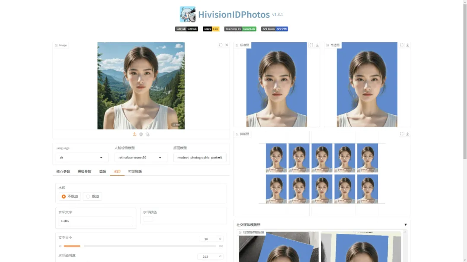Screen dimensions: 467x262
Task: Open the 人脸检测模型 retinaface-resnet50 dropdown
Action: click(x=141, y=158)
